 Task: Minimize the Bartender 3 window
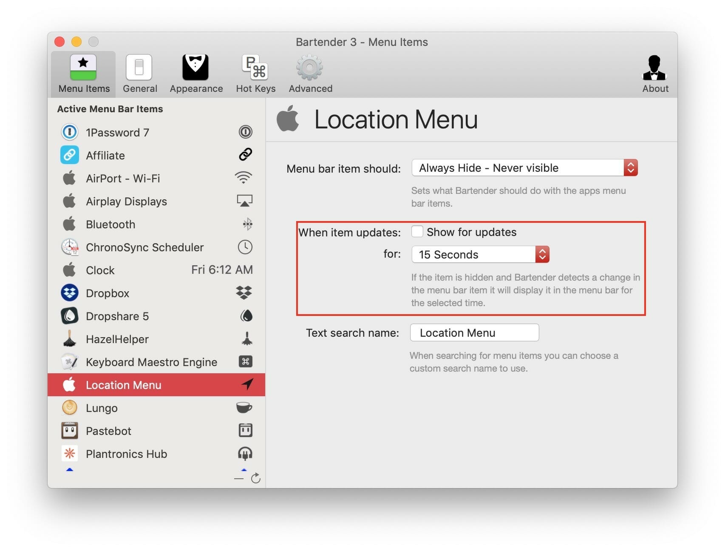76,42
